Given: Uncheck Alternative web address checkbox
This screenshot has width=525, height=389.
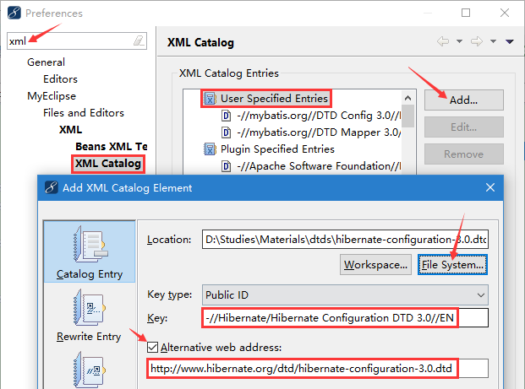Looking at the screenshot, I should pyautogui.click(x=153, y=348).
